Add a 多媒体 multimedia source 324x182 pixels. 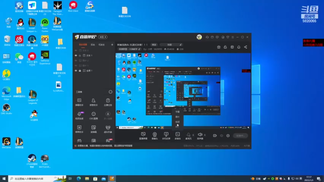(x=177, y=136)
